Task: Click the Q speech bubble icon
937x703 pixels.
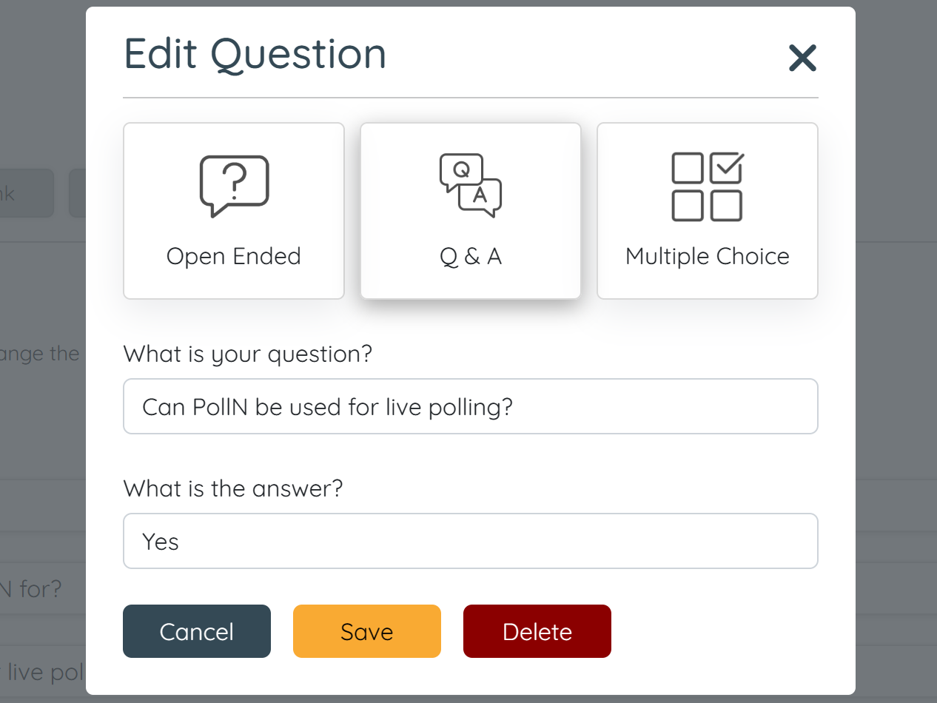Action: [x=462, y=170]
